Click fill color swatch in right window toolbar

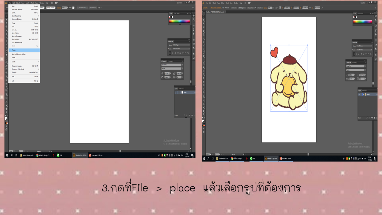203,121
